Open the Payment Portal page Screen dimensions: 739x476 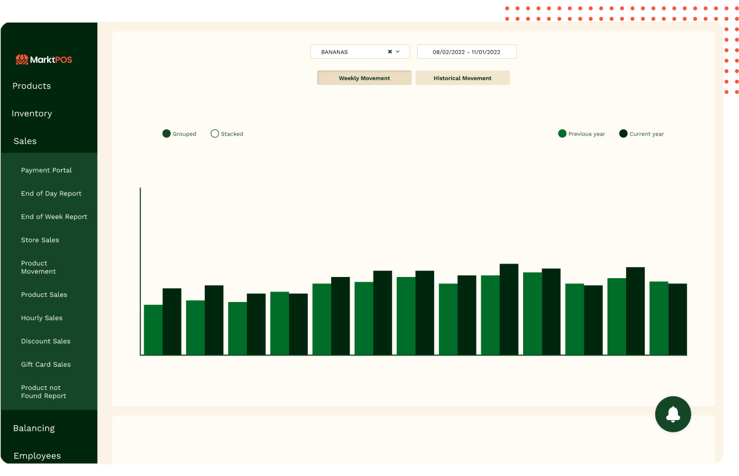[x=47, y=170]
